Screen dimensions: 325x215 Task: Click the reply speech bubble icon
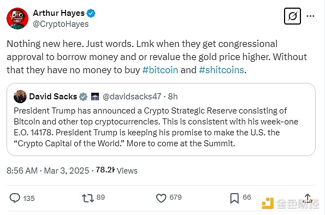point(15,198)
